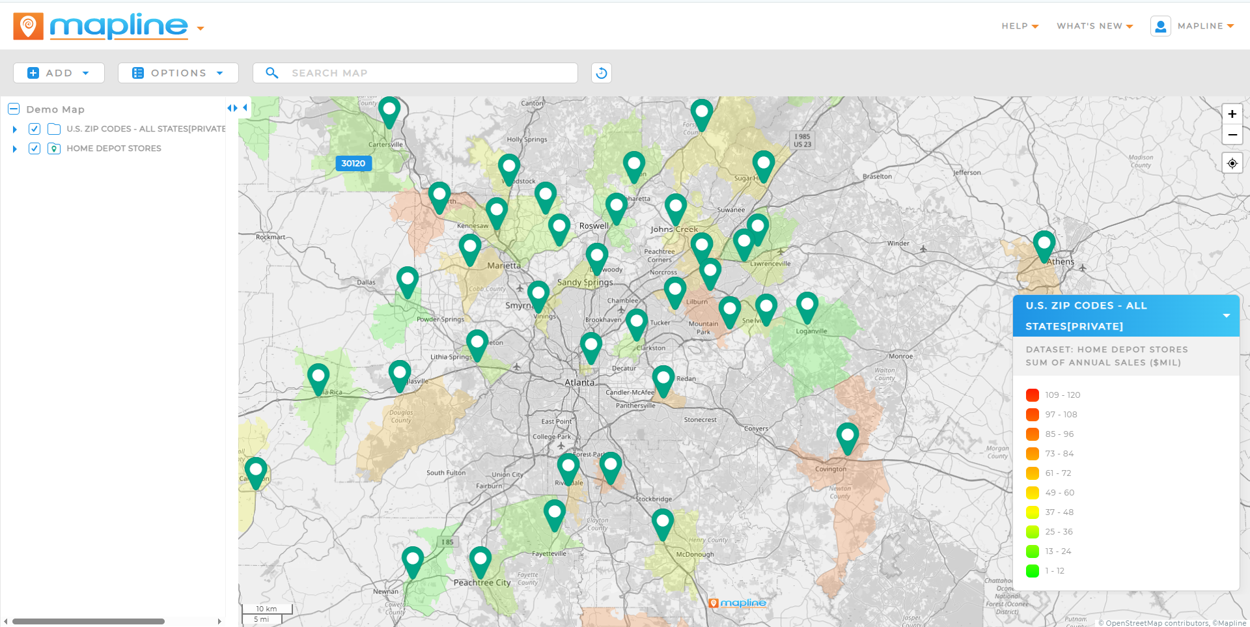Expand the U.S. Zip Codes layer

click(14, 130)
